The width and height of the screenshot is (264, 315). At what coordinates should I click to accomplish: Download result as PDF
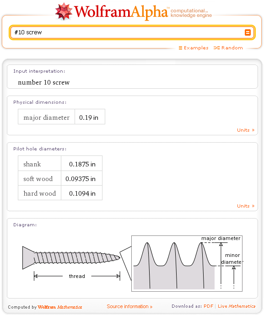(x=208, y=306)
